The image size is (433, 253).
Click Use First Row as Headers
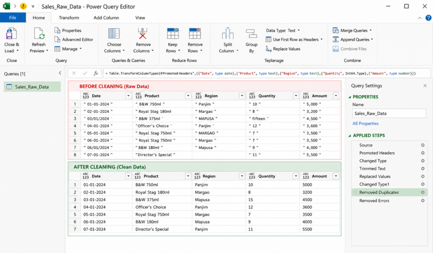[294, 39]
